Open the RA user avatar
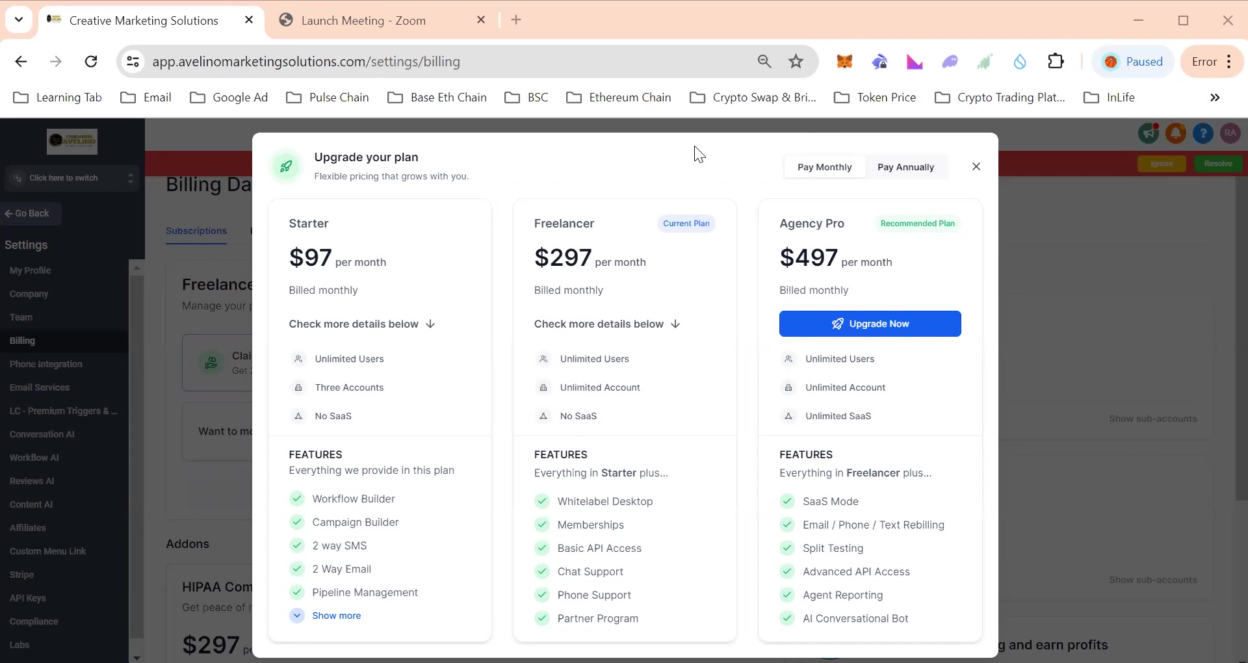This screenshot has width=1248, height=663. [x=1230, y=133]
